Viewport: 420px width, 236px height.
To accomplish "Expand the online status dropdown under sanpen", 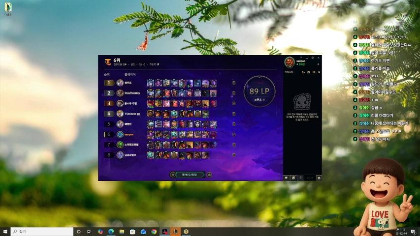I will (301, 64).
